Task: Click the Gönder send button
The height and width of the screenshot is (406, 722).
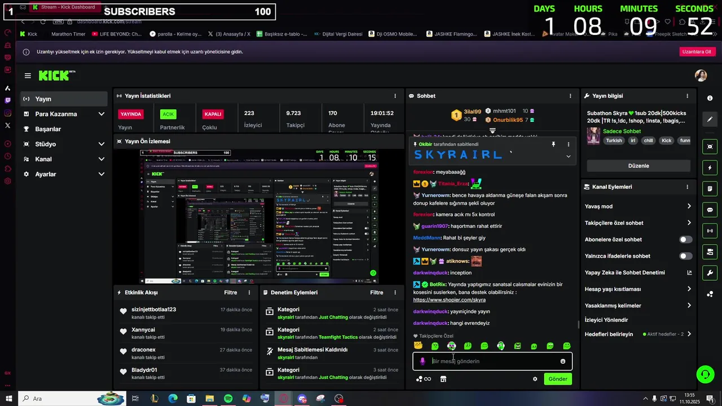Action: (558, 379)
